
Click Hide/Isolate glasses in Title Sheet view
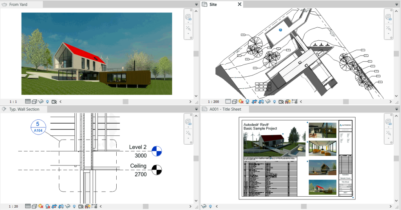coord(204,206)
